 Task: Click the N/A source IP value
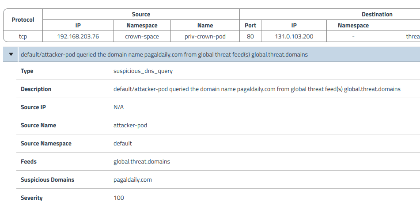[119, 107]
